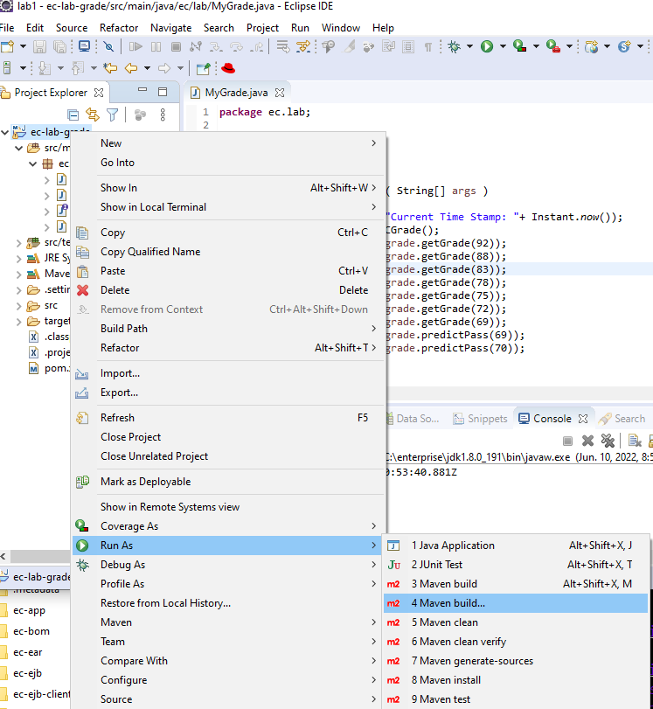Expand the JRE System Library node
Screen dimensions: 653x709
[19, 259]
